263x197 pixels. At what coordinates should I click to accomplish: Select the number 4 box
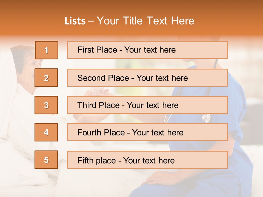46,132
